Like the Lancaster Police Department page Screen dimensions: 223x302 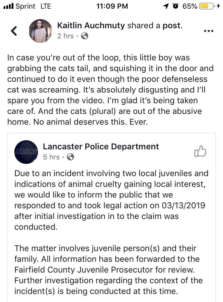coord(200,151)
